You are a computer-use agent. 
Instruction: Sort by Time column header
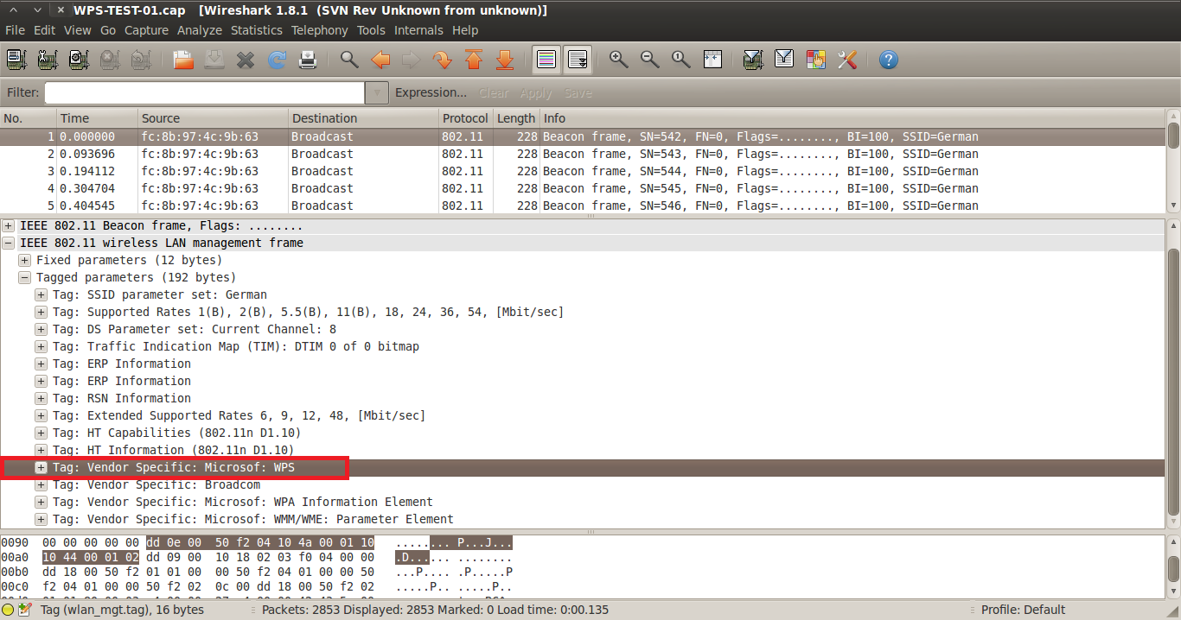[x=98, y=118]
